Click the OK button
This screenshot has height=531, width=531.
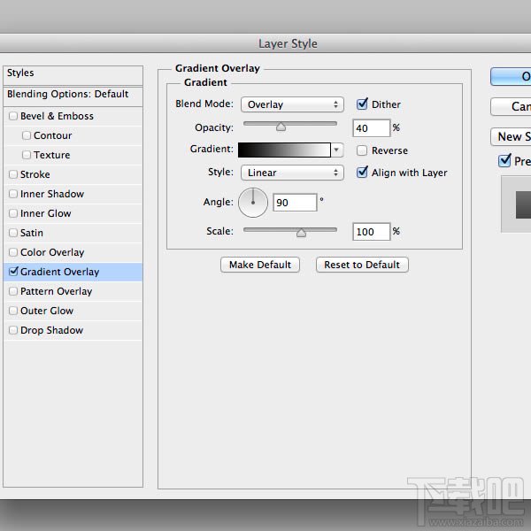point(511,76)
